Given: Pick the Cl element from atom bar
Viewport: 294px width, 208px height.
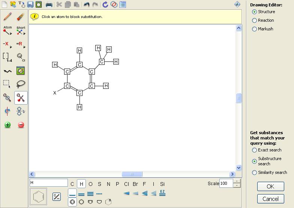Looking at the screenshot, I should coord(127,184).
